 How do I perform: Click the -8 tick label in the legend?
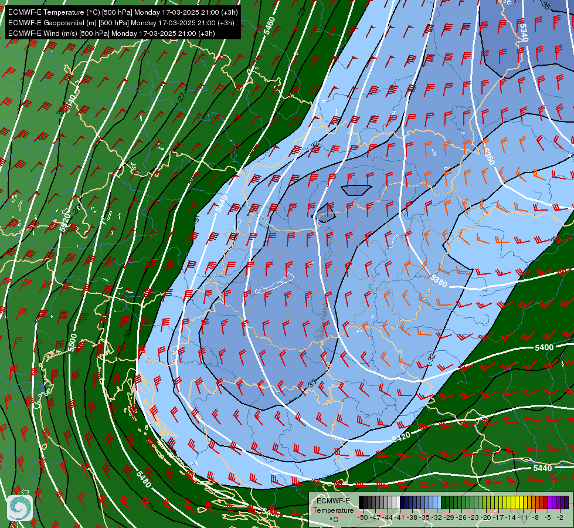pyautogui.click(x=535, y=518)
